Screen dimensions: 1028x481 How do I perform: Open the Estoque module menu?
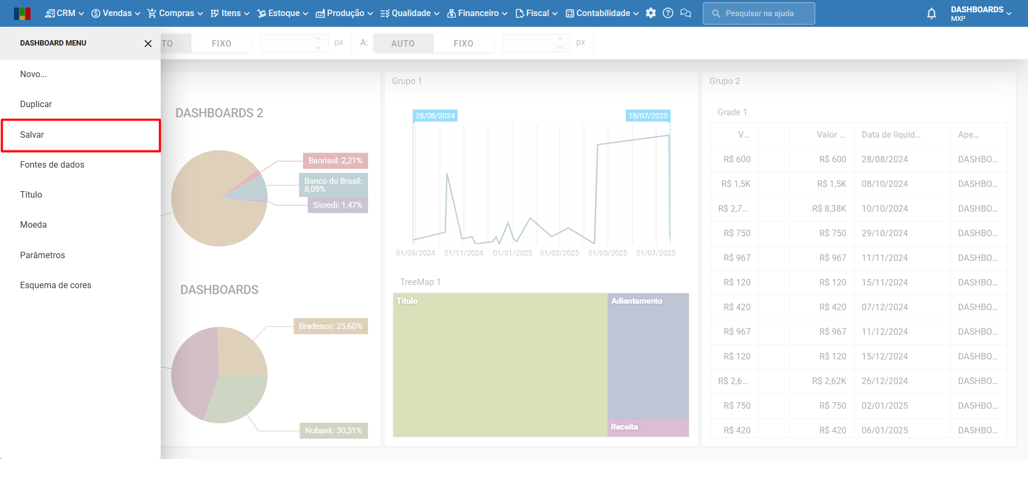point(282,13)
